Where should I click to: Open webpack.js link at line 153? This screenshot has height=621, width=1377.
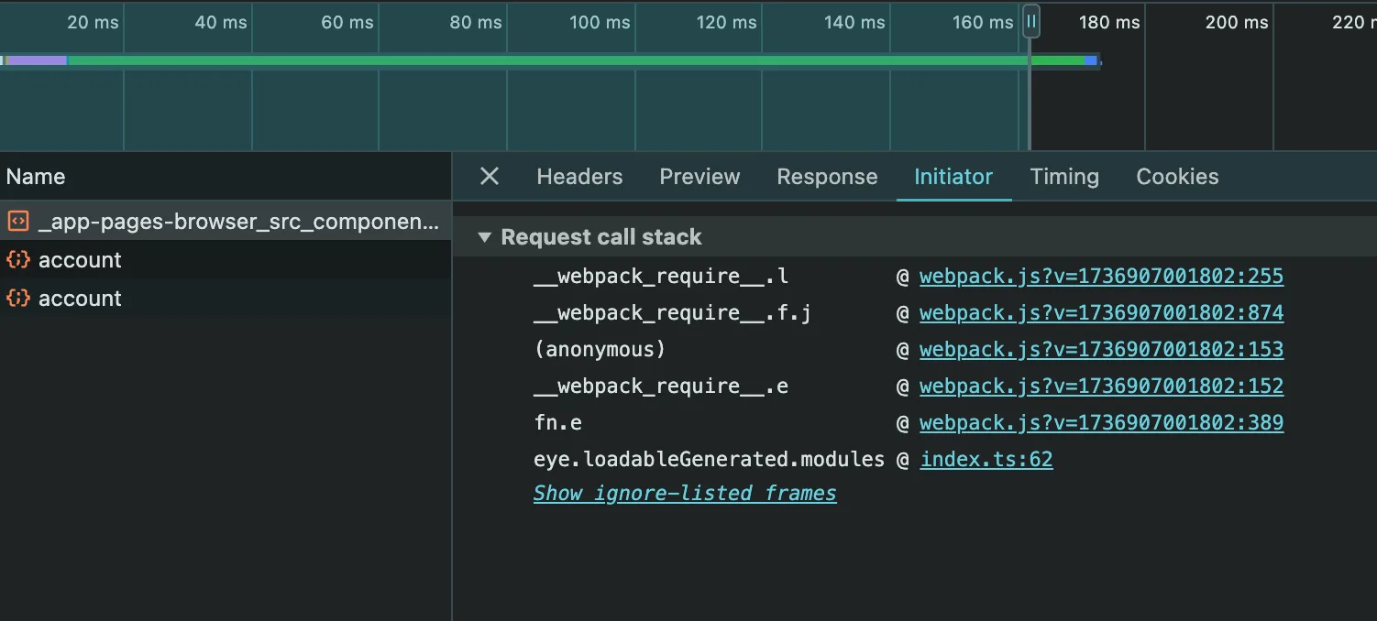tap(1101, 350)
